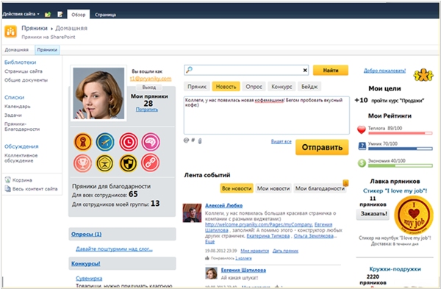
Task: Click the orange ribbon award badge
Action: [83, 142]
